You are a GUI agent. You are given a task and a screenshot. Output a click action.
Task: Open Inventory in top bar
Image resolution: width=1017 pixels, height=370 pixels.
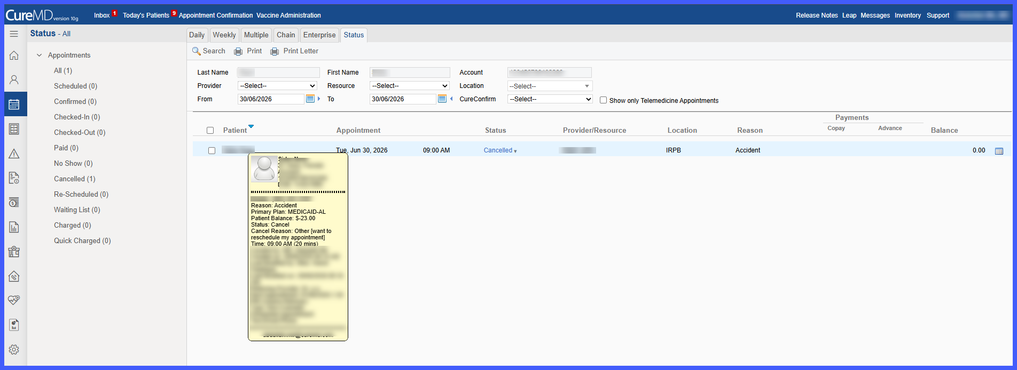[908, 15]
